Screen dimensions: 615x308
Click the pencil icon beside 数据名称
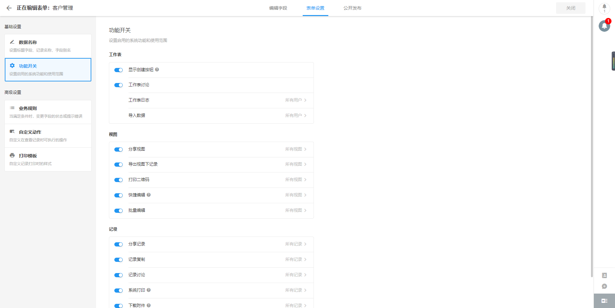(12, 42)
